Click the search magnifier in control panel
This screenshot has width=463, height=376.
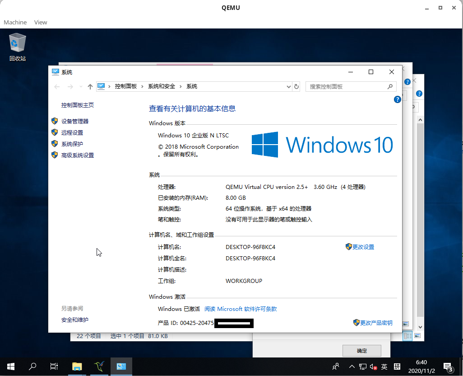point(390,87)
